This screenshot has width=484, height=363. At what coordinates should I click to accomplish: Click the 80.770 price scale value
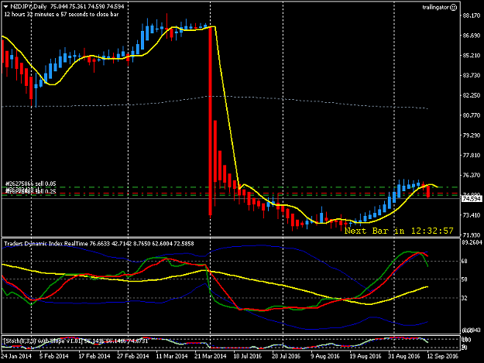pyautogui.click(x=472, y=115)
